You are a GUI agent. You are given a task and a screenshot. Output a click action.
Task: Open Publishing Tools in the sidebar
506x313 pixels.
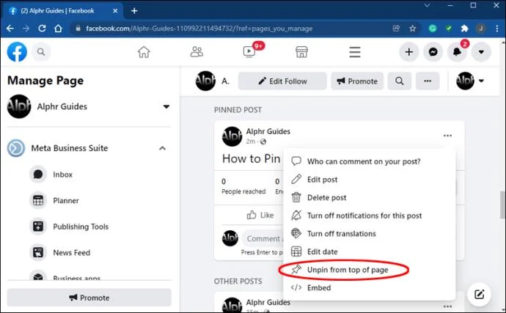pos(81,227)
